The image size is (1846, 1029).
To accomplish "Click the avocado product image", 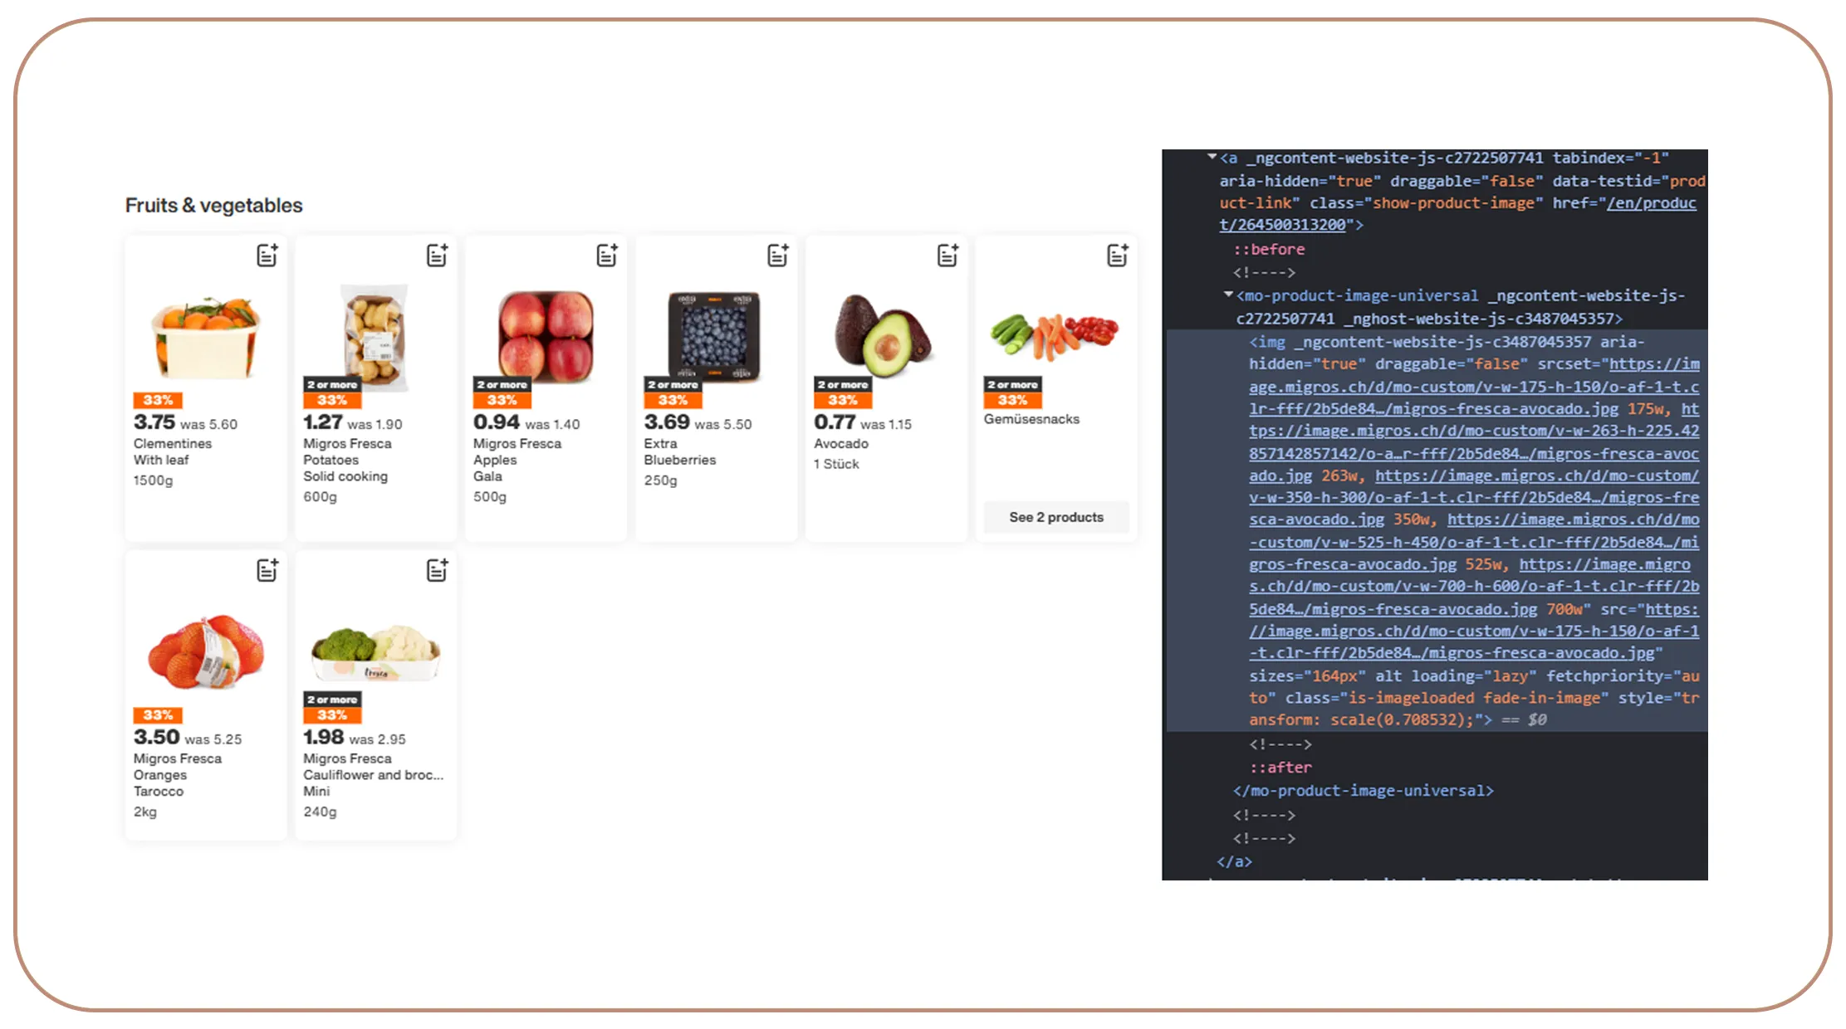I will (x=884, y=336).
